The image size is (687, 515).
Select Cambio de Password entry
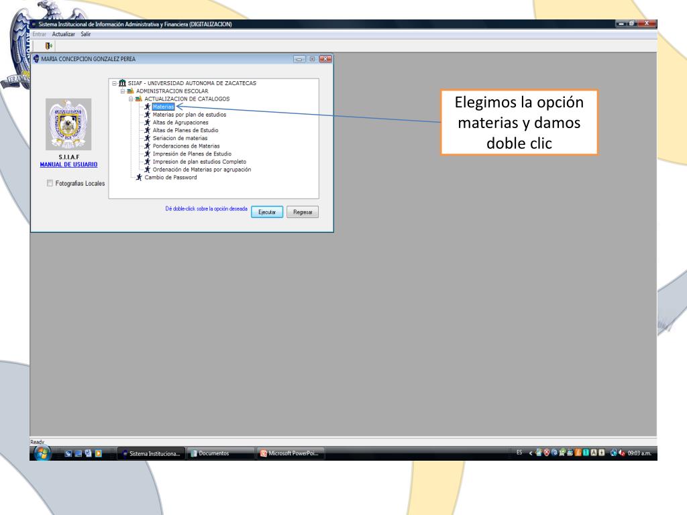tap(170, 177)
